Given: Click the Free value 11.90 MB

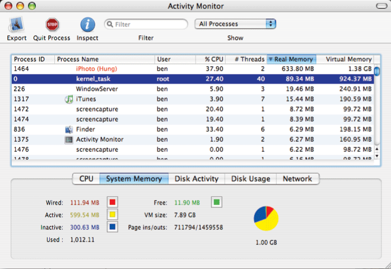Looking at the screenshot, I should 187,203.
